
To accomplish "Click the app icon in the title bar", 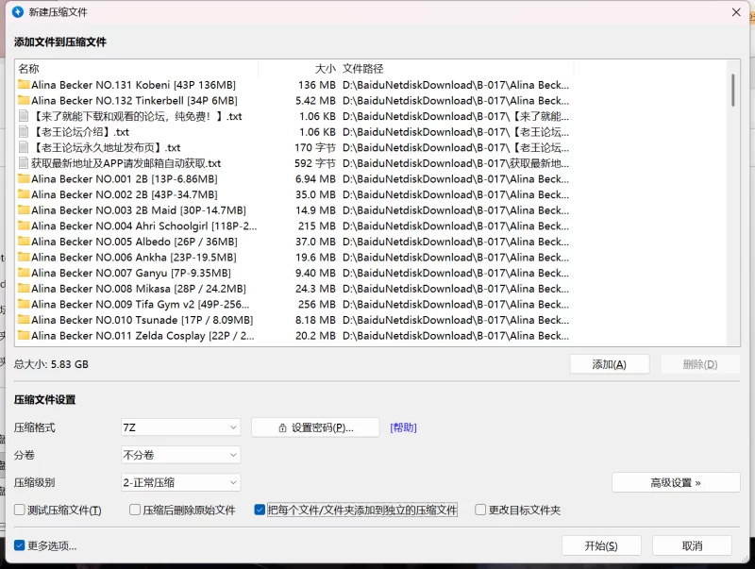I will tap(17, 11).
